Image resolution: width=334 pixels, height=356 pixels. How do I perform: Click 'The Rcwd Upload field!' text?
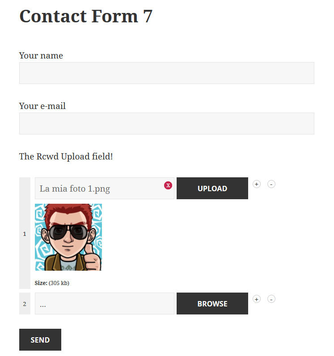(66, 156)
